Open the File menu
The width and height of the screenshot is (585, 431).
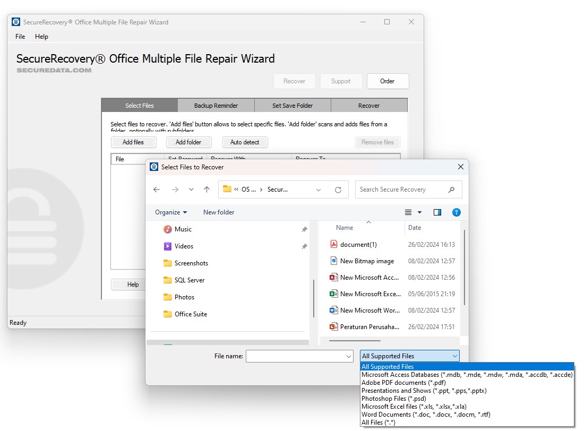point(20,37)
